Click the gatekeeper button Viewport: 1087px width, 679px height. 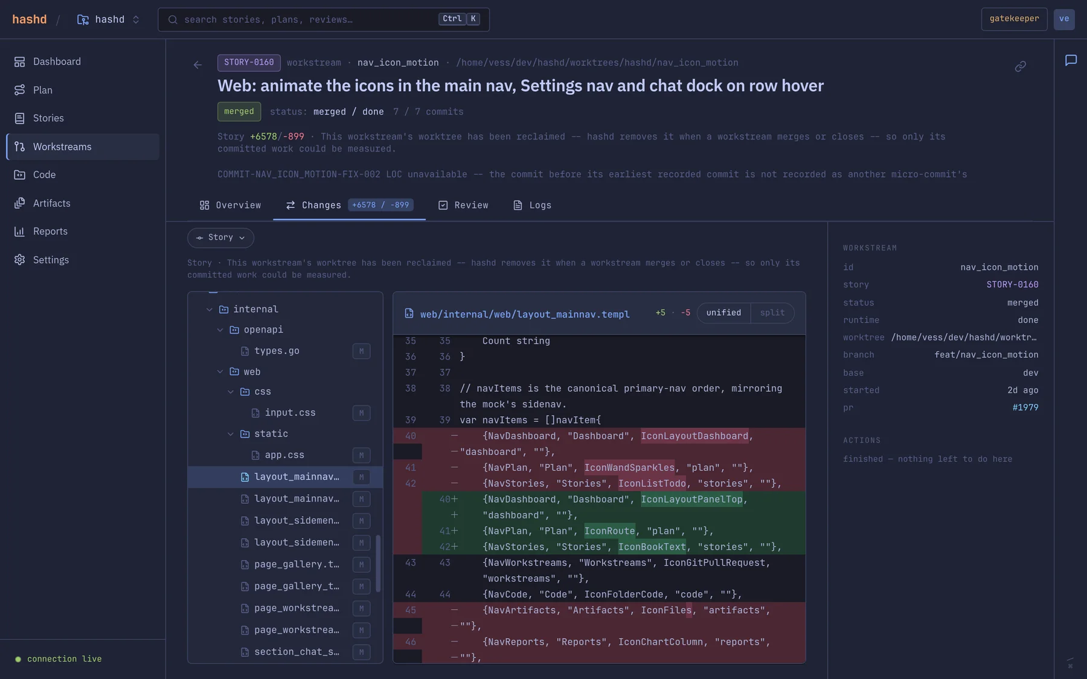point(1014,19)
